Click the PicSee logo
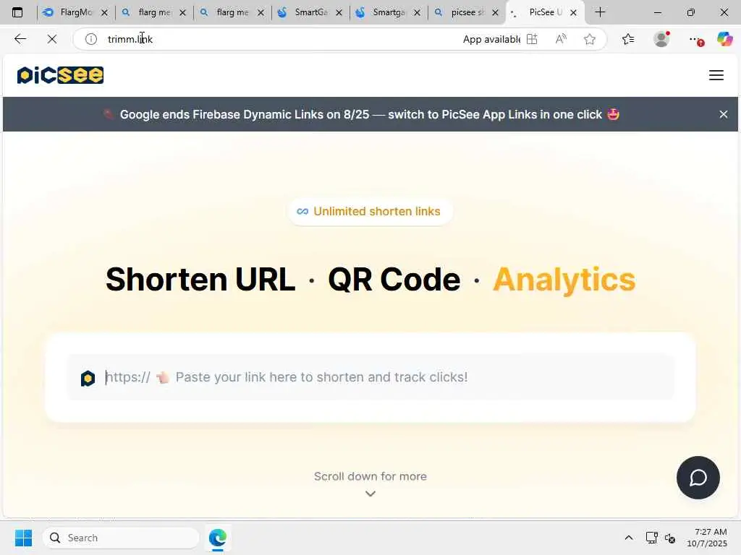The image size is (741, 555). click(60, 75)
